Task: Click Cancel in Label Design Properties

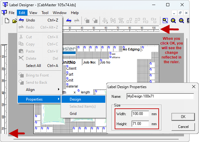Action: coord(183,127)
